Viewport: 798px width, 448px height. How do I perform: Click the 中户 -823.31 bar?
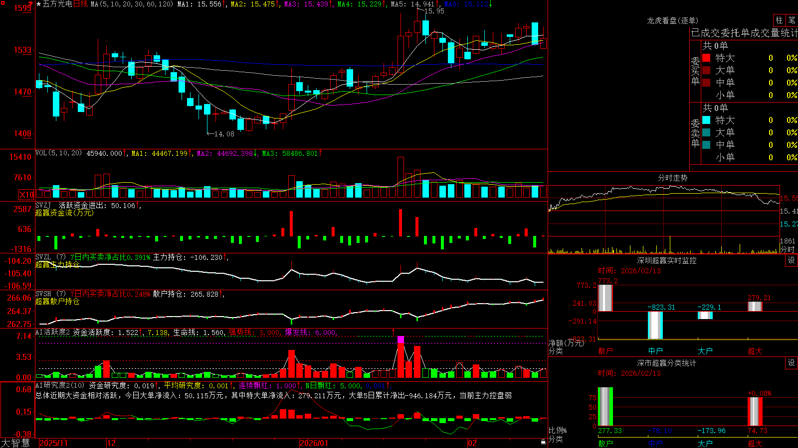click(655, 325)
